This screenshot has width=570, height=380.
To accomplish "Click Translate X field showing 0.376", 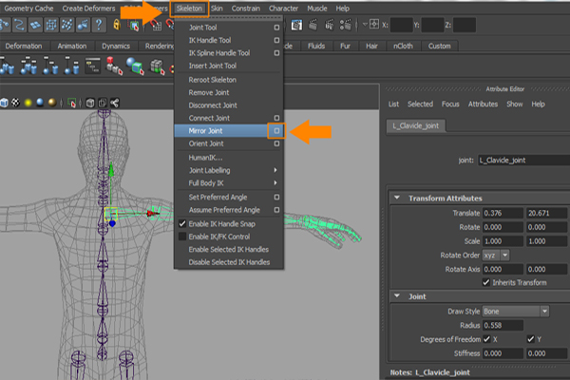I will [x=503, y=213].
